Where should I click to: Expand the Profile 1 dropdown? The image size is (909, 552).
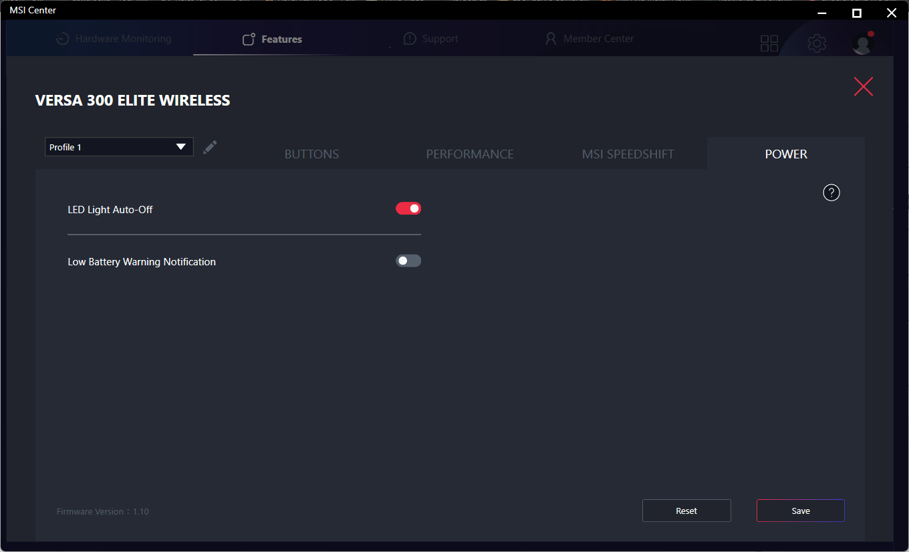[x=119, y=147]
